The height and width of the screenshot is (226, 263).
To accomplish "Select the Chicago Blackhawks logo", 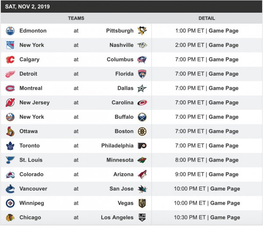I will tap(10, 218).
